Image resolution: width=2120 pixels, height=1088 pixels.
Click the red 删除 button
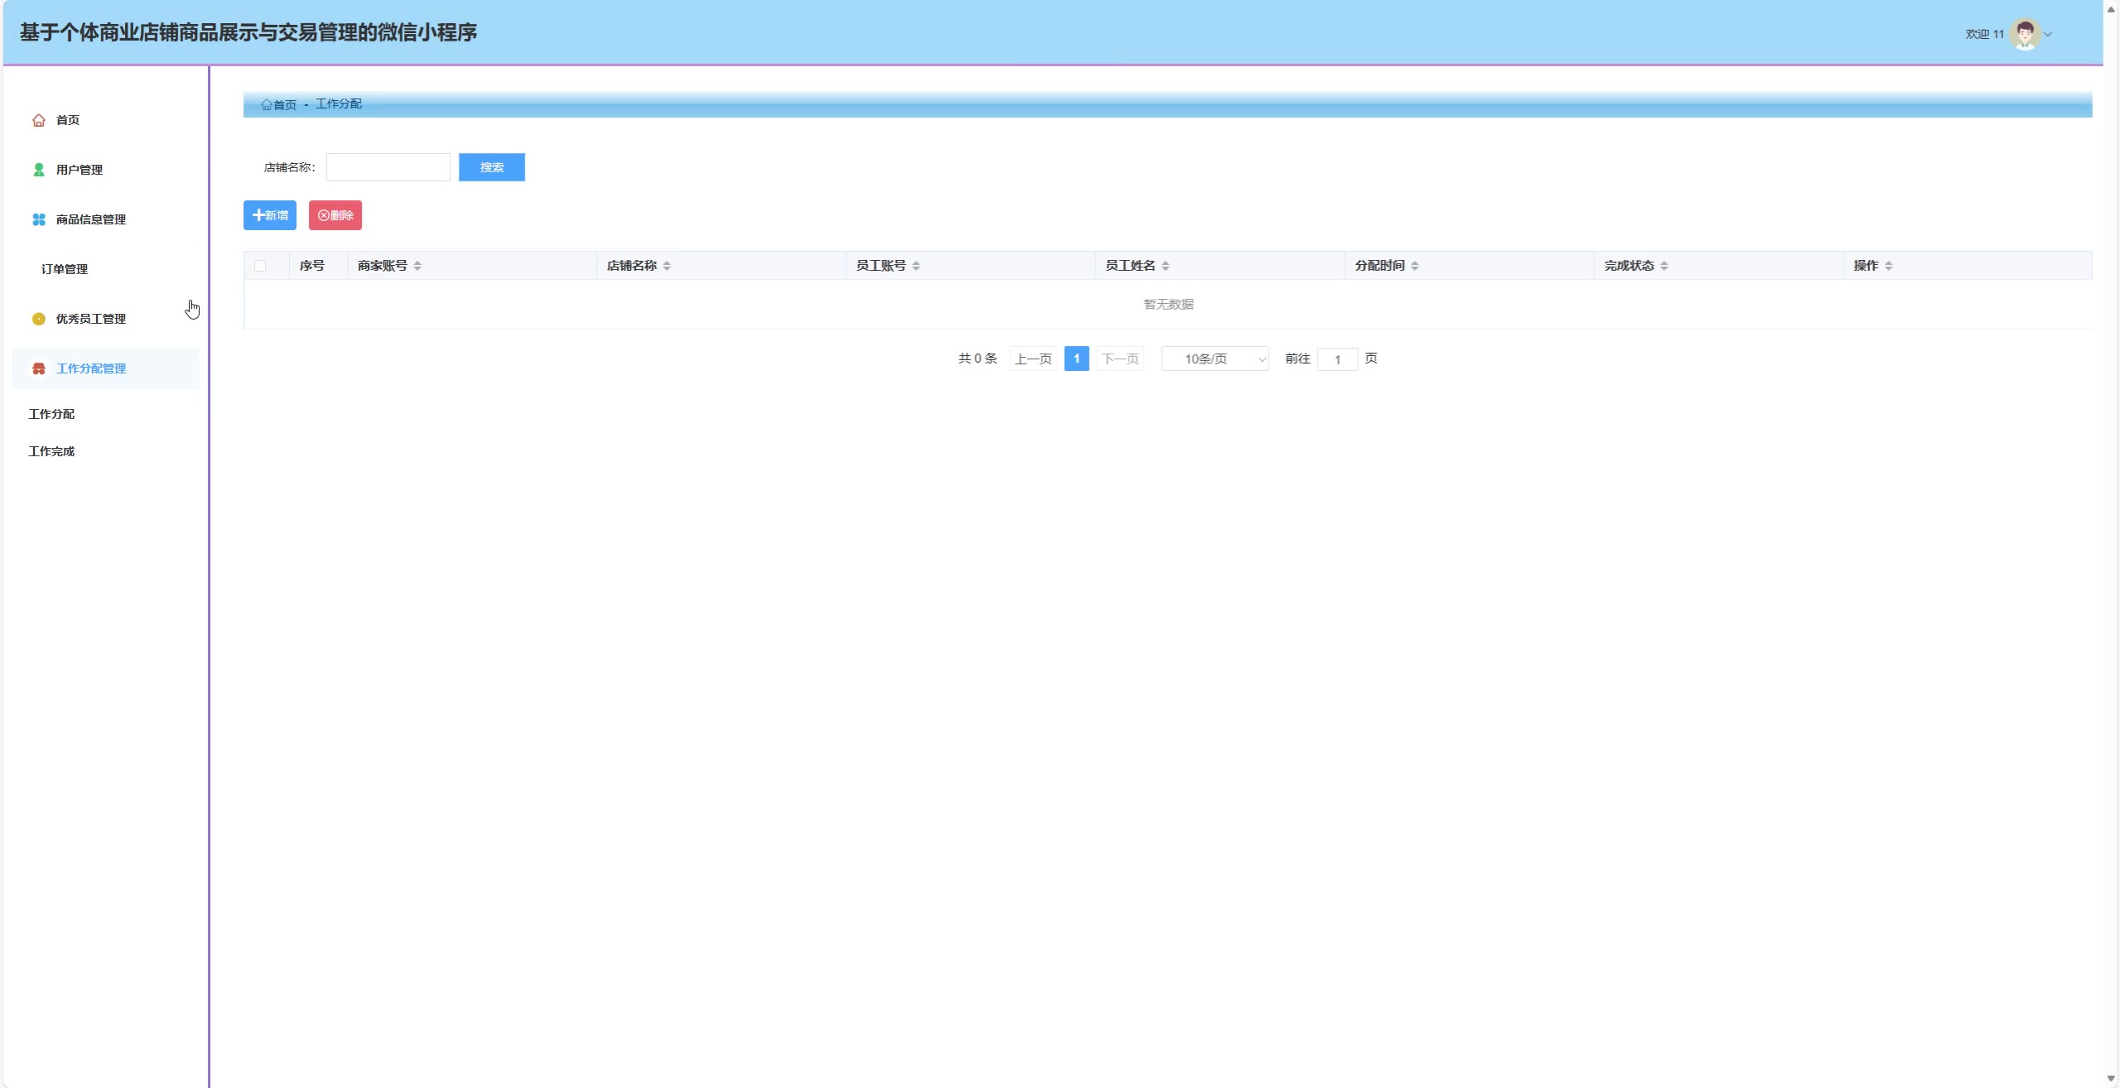coord(335,215)
